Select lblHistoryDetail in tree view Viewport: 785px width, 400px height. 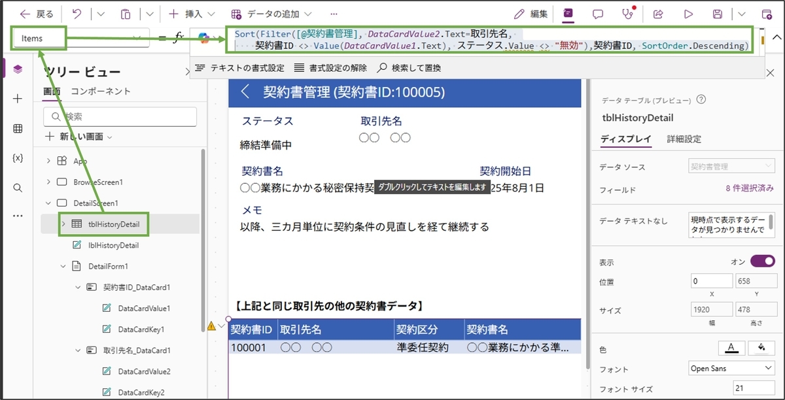click(113, 245)
